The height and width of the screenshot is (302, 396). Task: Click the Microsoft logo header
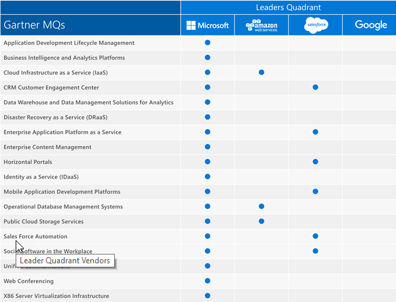click(208, 25)
